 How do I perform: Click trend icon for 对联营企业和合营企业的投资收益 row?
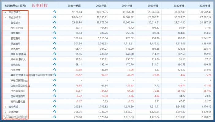click(x=55, y=75)
